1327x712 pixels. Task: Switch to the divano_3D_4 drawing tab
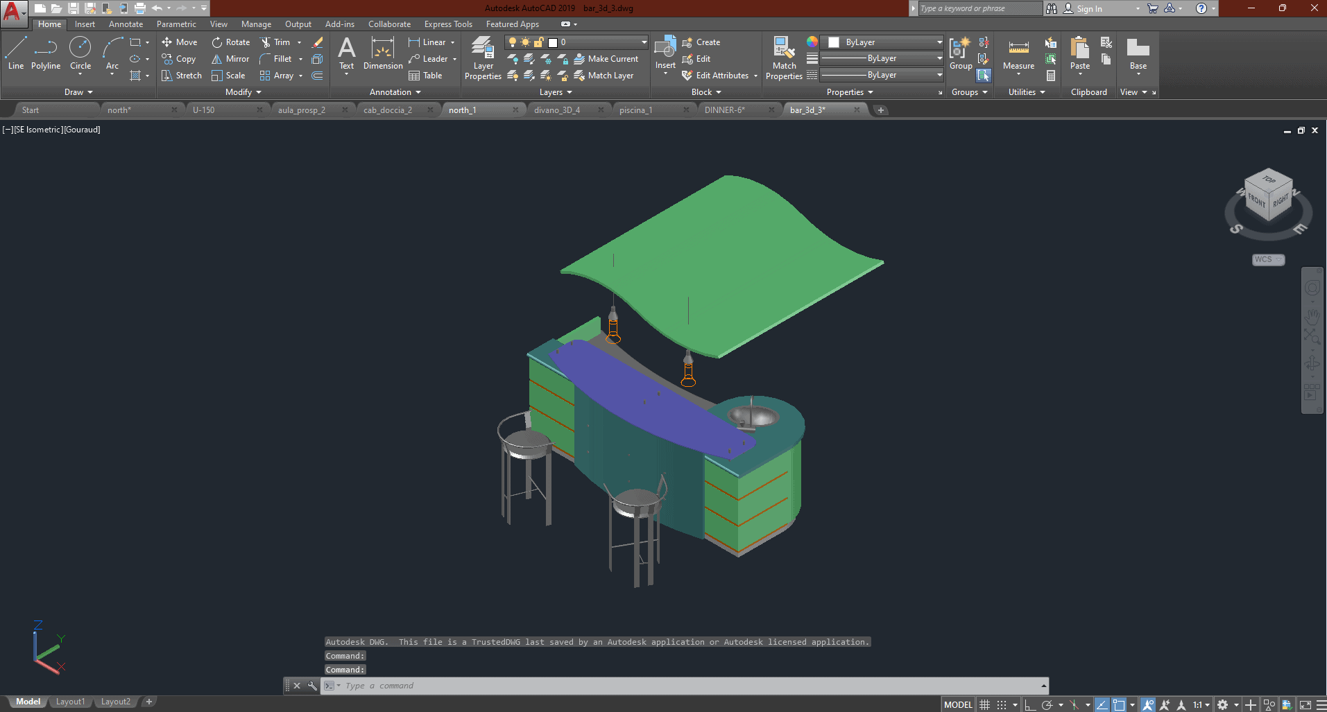coord(557,110)
